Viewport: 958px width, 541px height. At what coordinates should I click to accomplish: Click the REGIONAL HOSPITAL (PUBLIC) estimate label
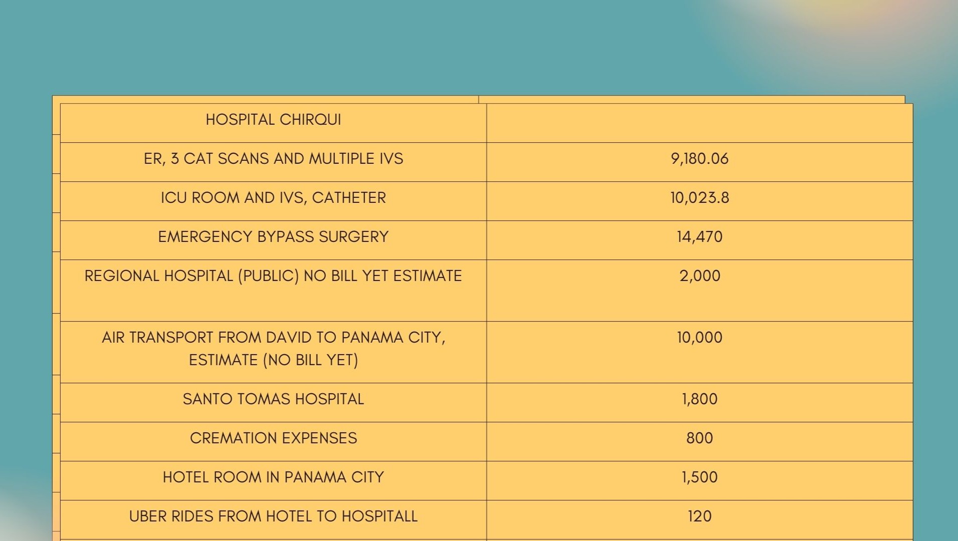click(273, 276)
